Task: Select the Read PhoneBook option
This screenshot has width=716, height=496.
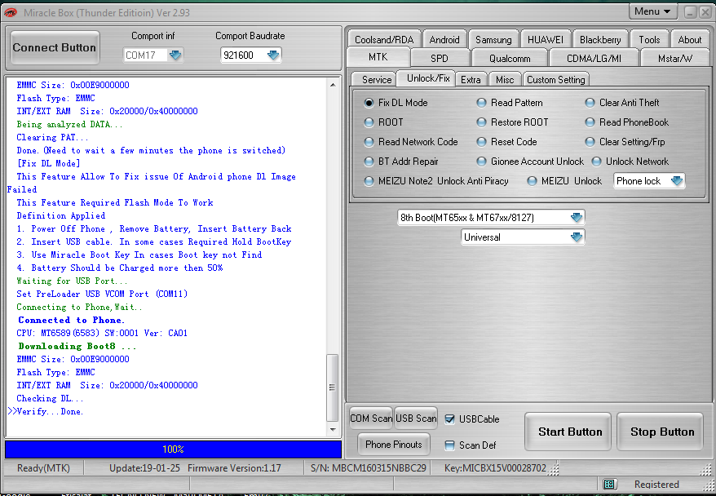Action: coord(590,122)
